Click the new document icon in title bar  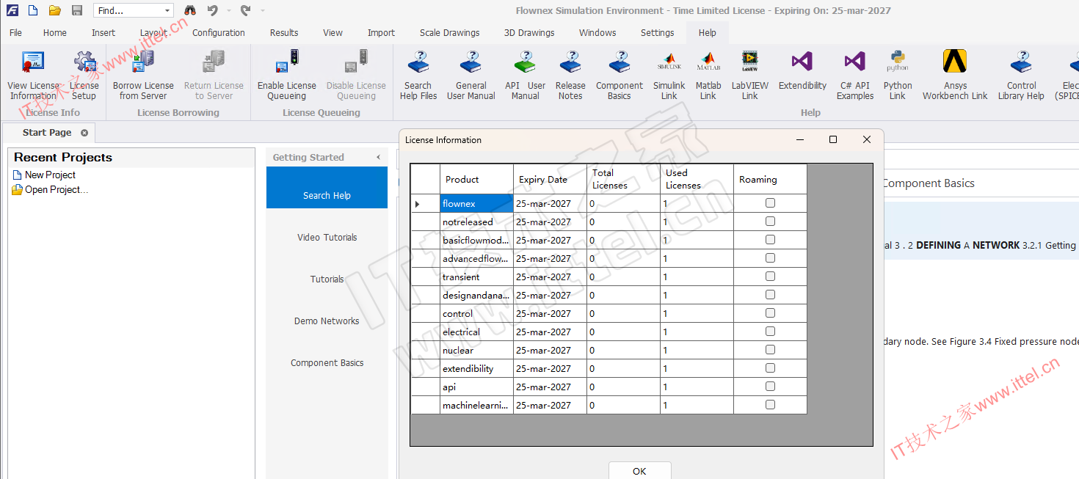pos(33,10)
